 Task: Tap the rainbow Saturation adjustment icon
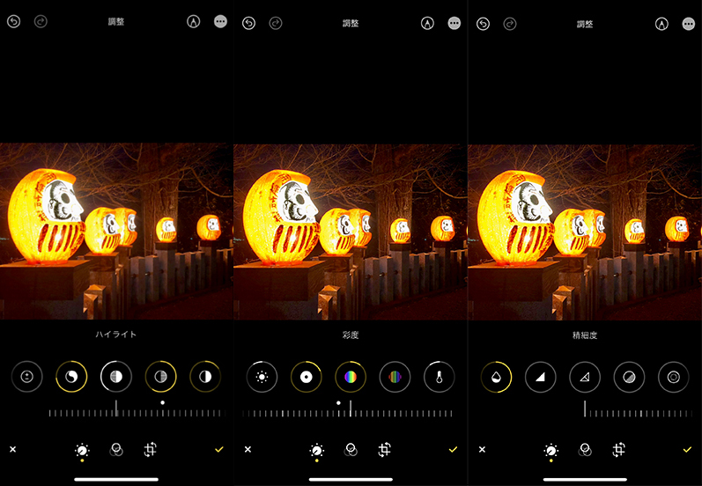point(351,377)
